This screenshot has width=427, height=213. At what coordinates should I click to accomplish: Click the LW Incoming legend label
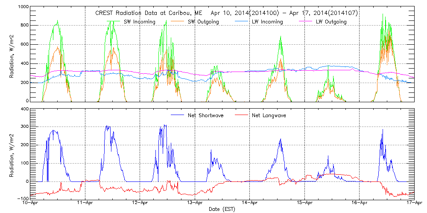point(266,22)
